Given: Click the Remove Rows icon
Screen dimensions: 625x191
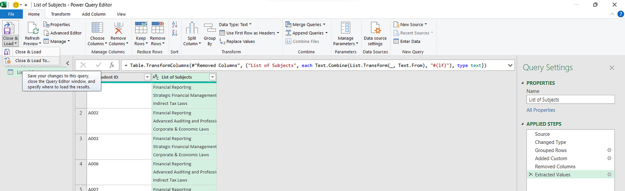Looking at the screenshot, I should pos(158,28).
